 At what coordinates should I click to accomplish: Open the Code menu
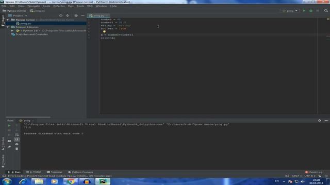click(46, 6)
